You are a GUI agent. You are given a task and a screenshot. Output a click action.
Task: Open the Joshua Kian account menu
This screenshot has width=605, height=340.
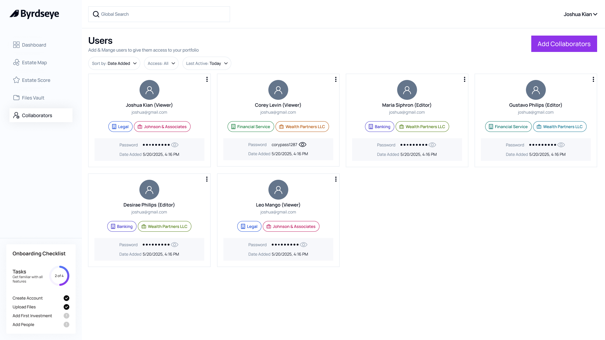point(580,14)
